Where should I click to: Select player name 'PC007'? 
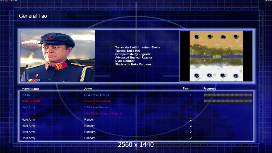pyautogui.click(x=26, y=95)
